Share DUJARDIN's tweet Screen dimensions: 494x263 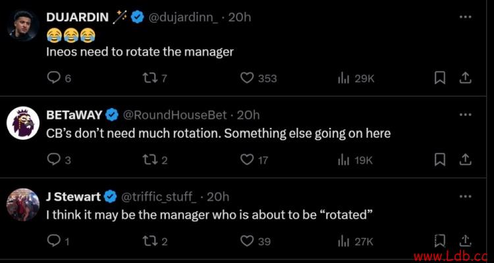[x=465, y=78]
